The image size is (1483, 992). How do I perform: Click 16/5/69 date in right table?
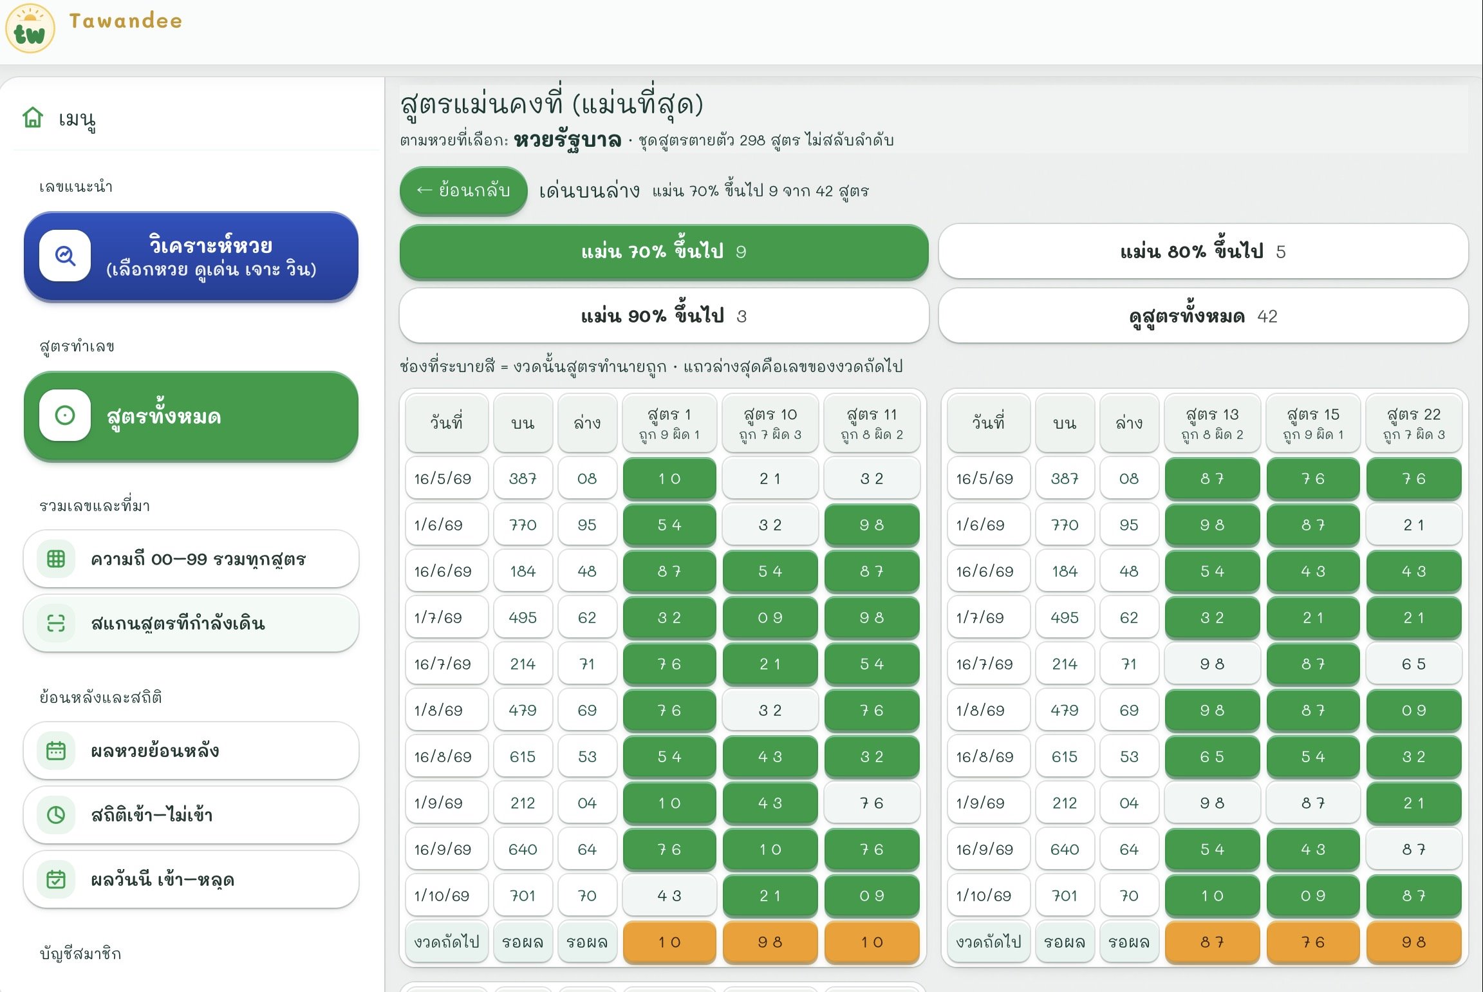tap(989, 478)
